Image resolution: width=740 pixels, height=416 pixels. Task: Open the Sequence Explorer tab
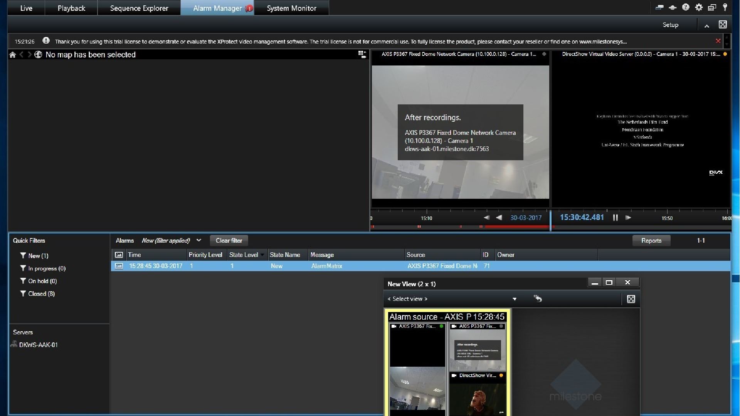pyautogui.click(x=139, y=8)
